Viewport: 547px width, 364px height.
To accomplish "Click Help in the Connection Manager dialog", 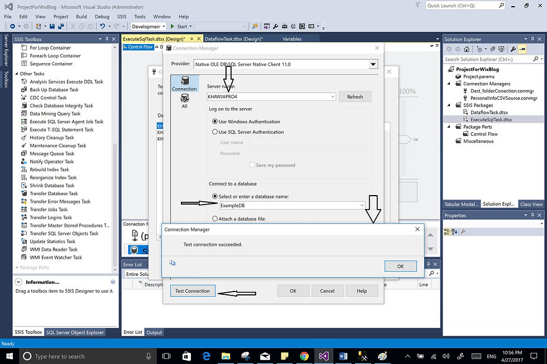I will click(x=362, y=291).
